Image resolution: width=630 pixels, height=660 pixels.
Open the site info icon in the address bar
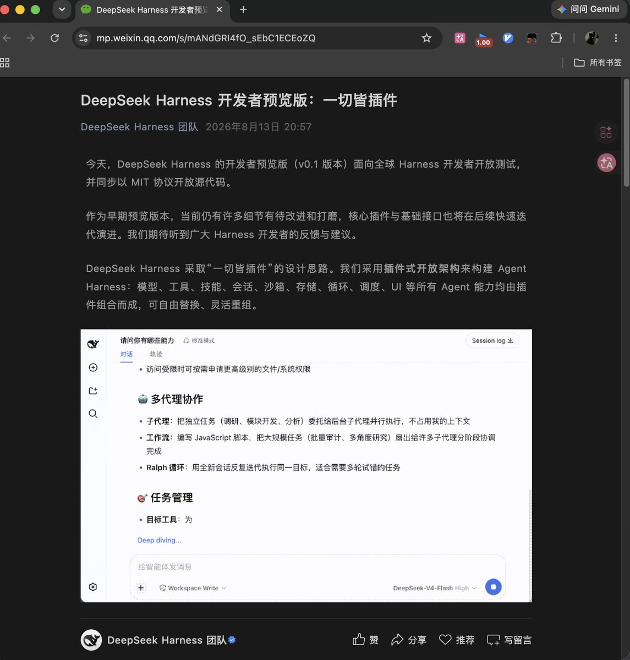(83, 38)
